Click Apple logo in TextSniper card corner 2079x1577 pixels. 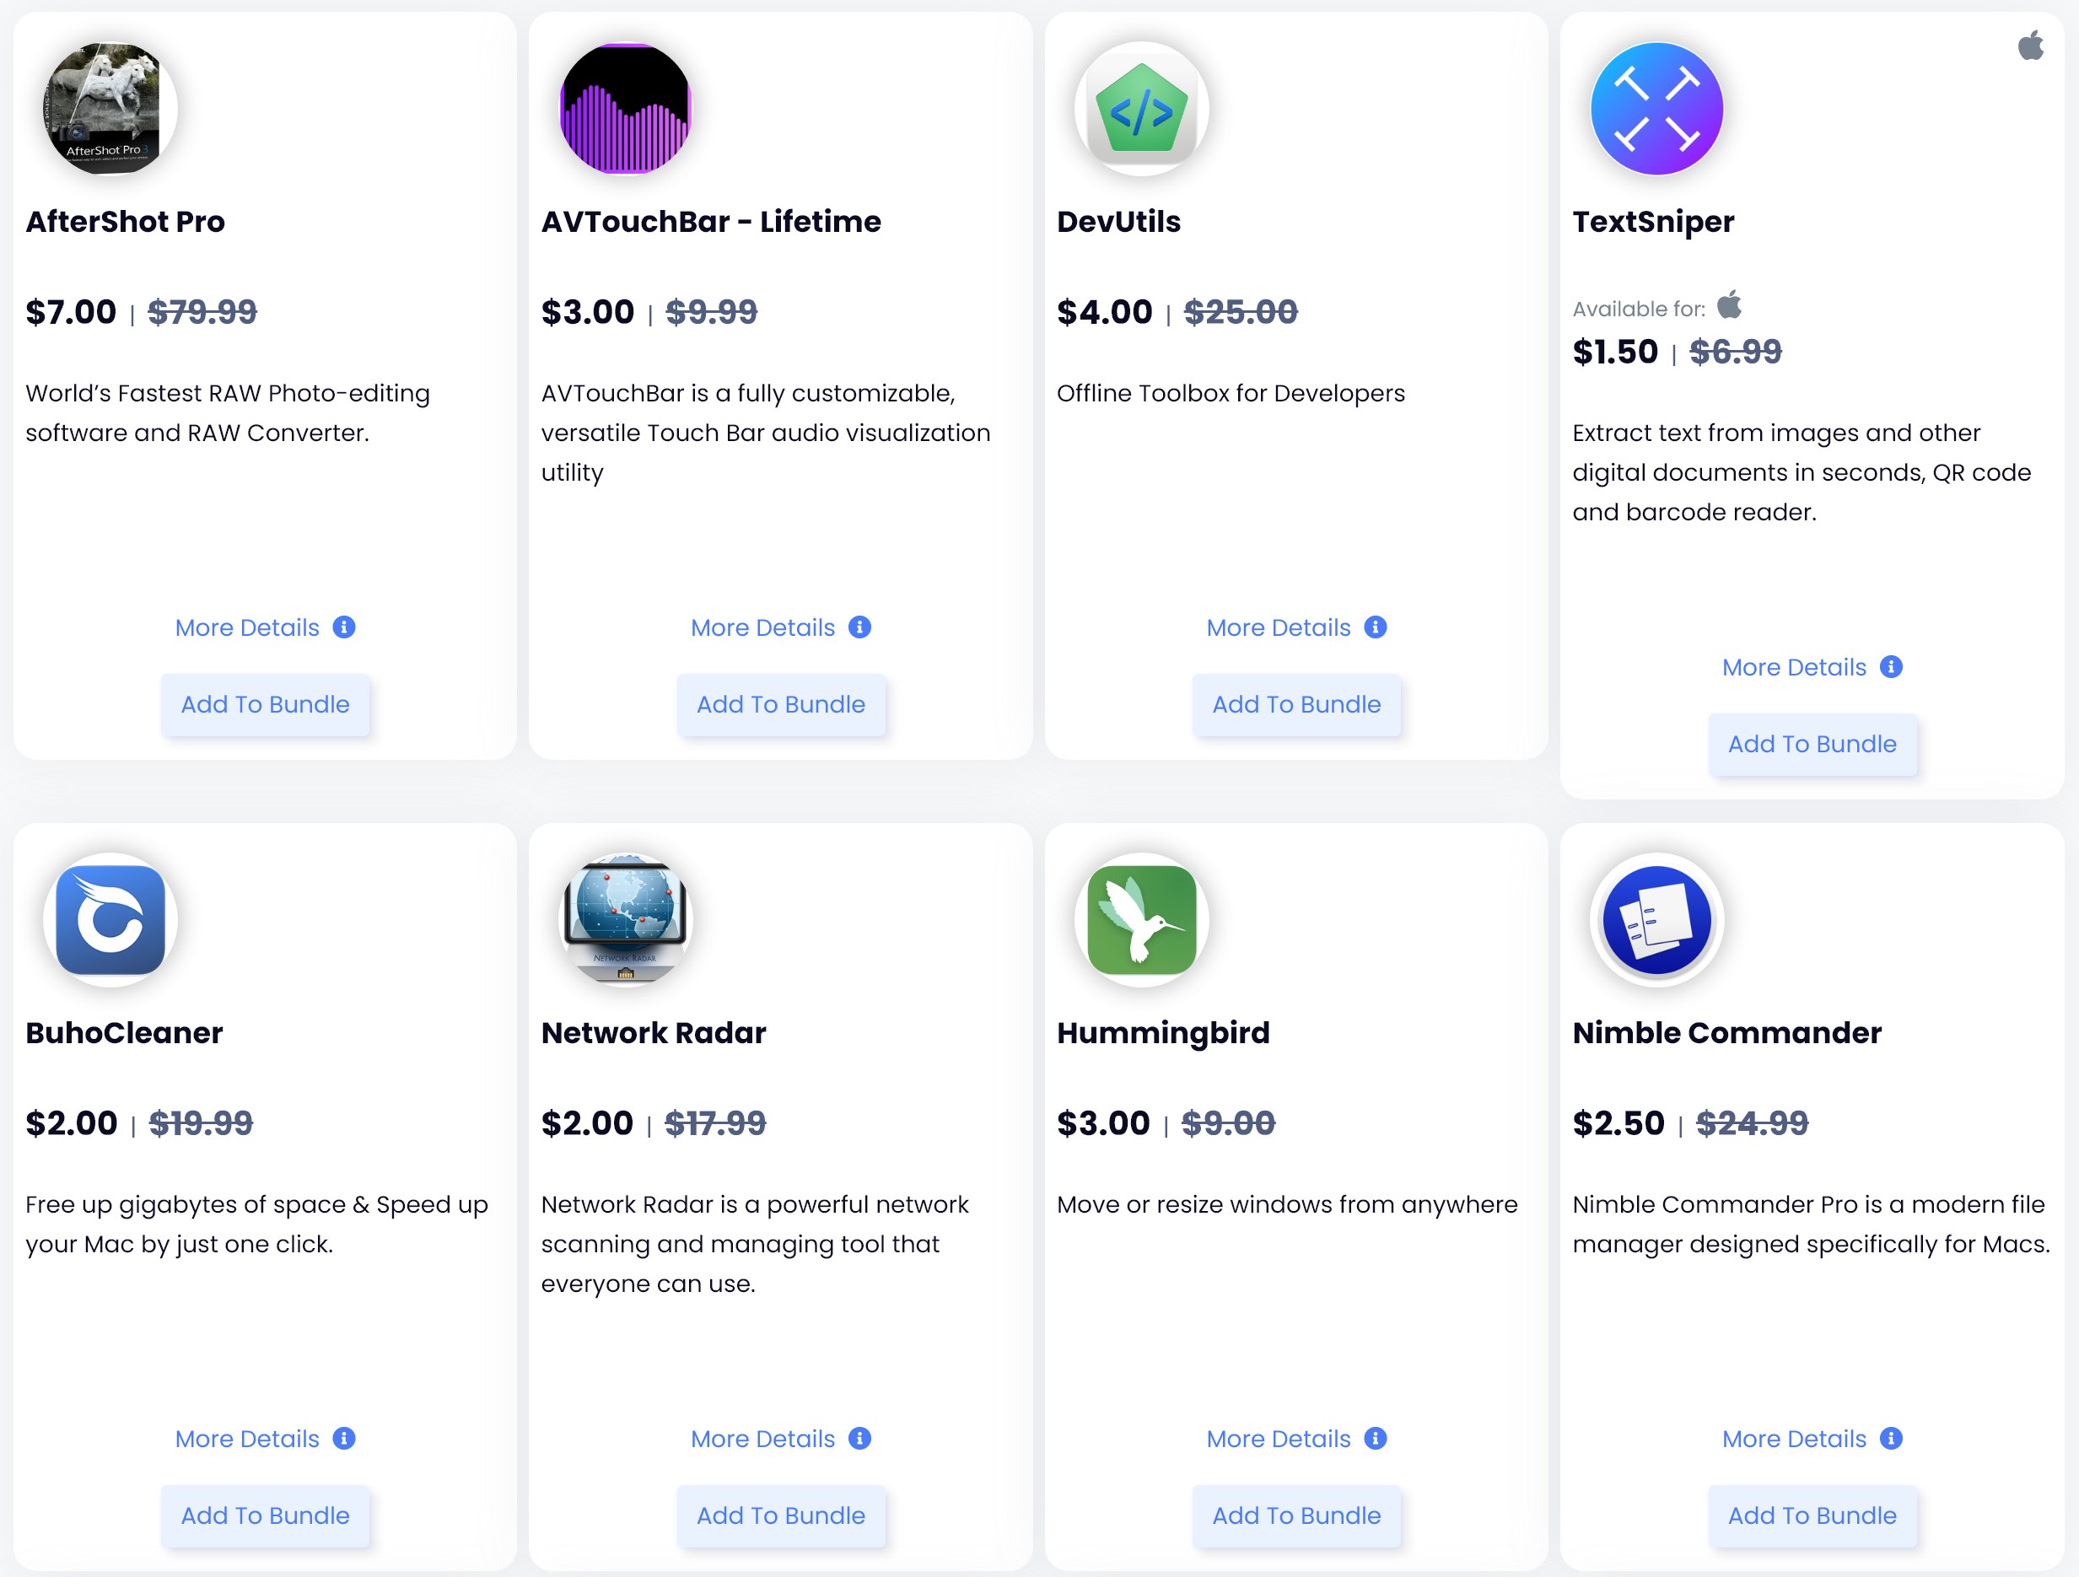click(x=2030, y=44)
